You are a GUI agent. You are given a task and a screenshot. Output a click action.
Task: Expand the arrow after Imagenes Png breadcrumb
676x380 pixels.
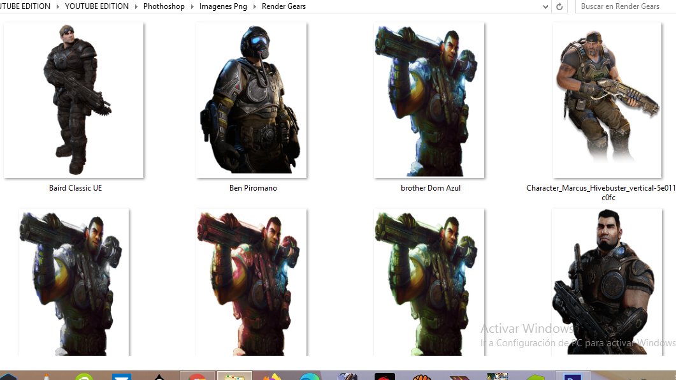[255, 6]
